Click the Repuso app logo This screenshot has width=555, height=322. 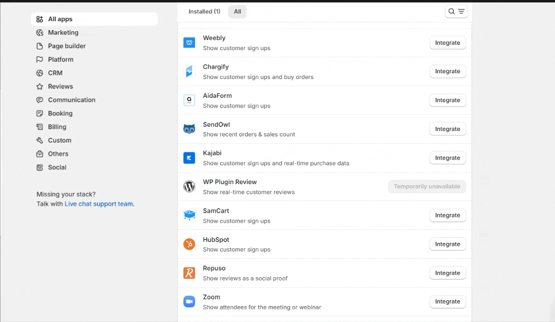point(189,273)
